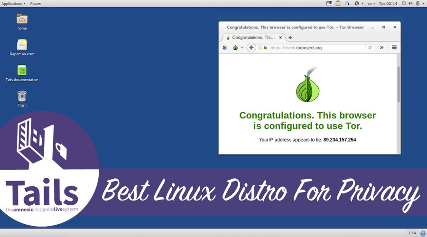Click the on-screen keyboard icon in top bar

(329, 3)
